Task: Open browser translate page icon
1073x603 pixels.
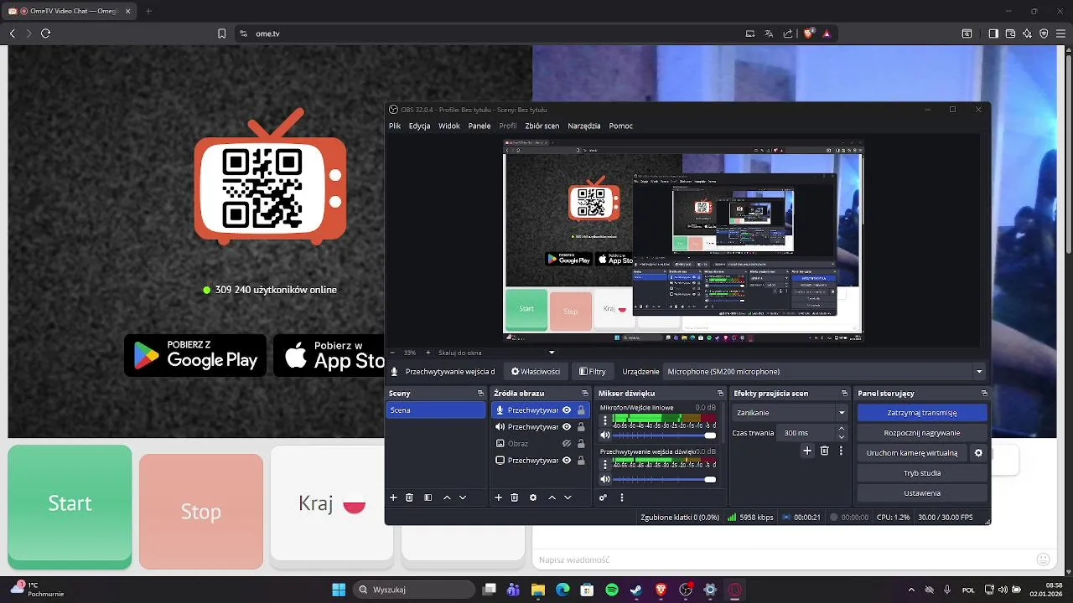Action: click(769, 33)
